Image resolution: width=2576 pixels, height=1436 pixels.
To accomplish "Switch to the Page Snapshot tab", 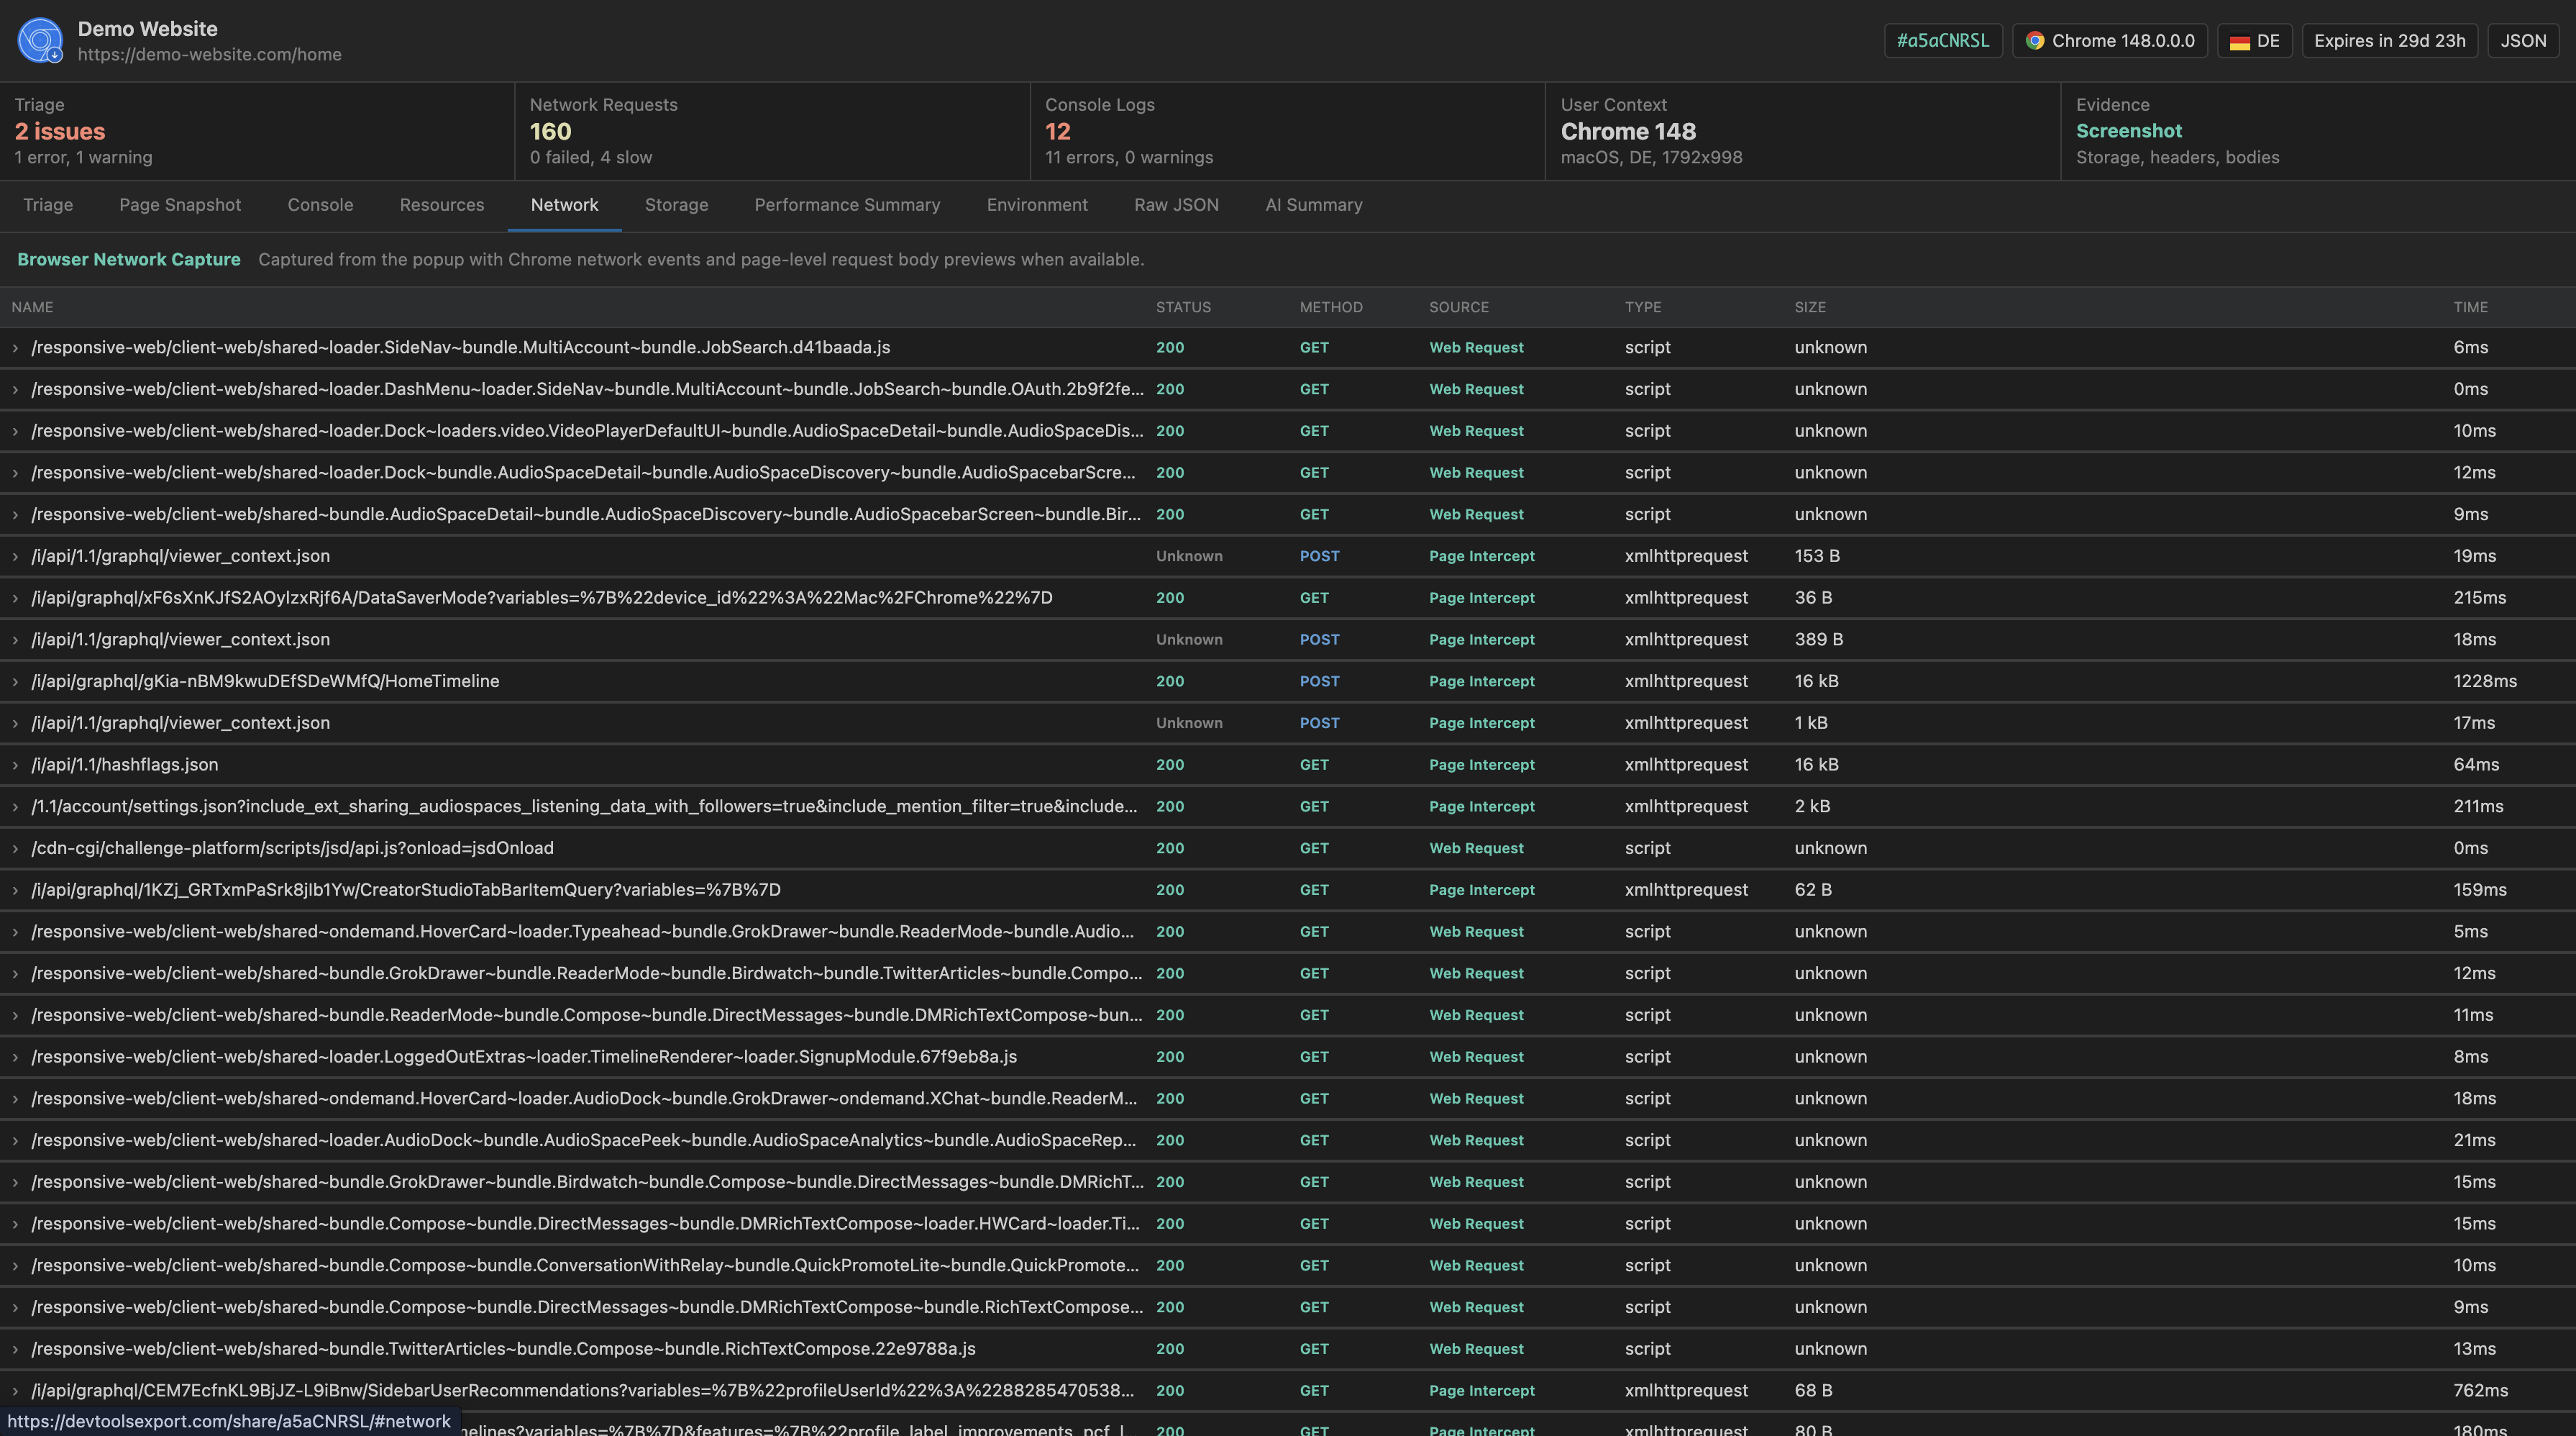I will coord(180,205).
